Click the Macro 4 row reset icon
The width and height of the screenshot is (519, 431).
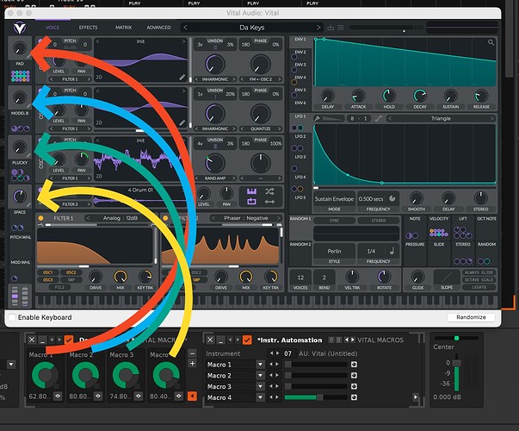pos(354,397)
